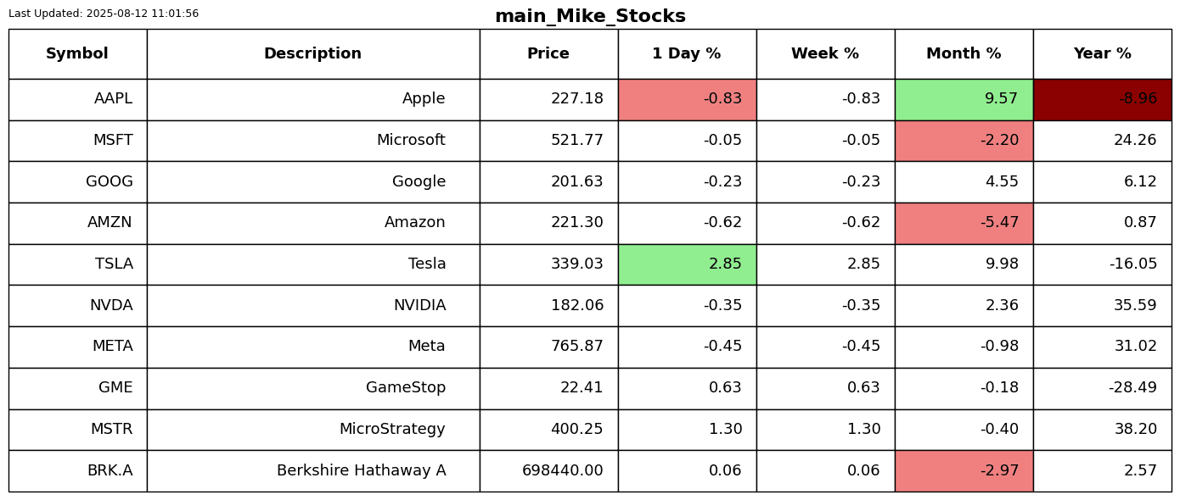This screenshot has height=500, width=1180.
Task: Click the red AMZN Month % cell
Action: (x=964, y=223)
